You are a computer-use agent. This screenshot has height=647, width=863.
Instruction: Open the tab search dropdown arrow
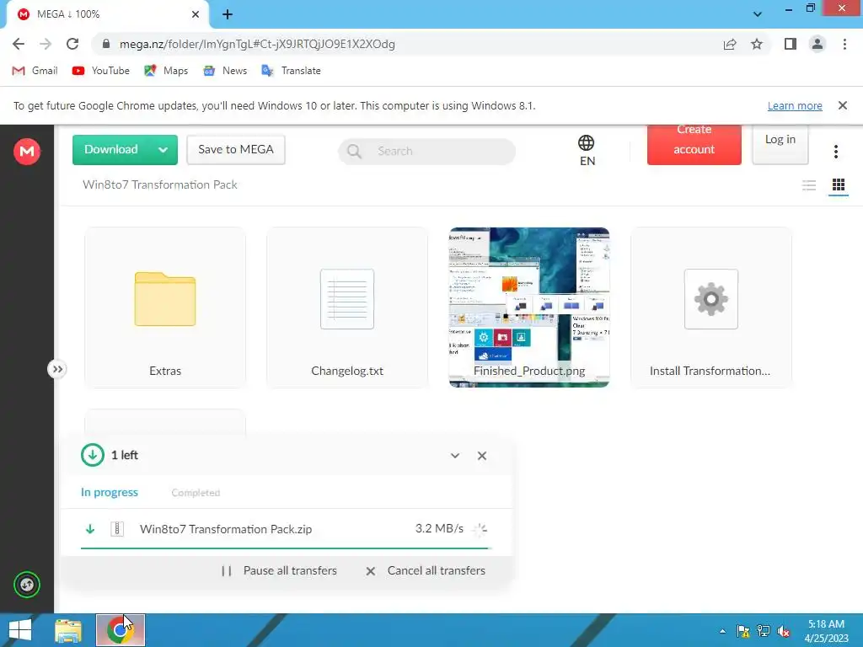pos(758,14)
